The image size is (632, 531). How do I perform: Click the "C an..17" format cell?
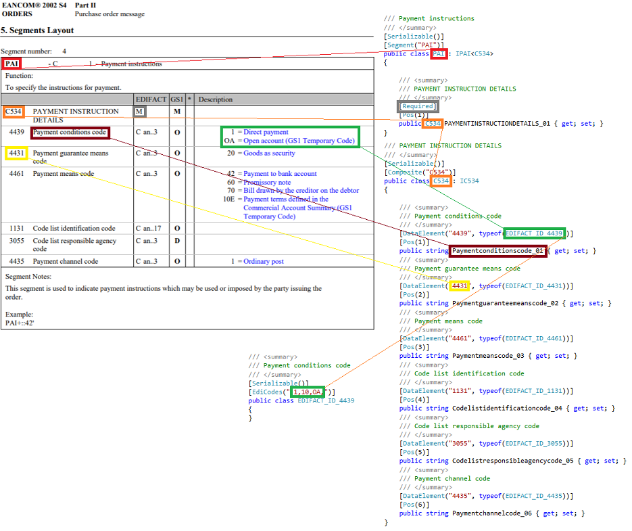pos(148,229)
